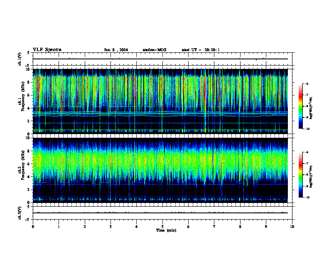The height and width of the screenshot is (254, 329).
Task: Click the "VLF Spectra" plot title
Action: [47, 50]
